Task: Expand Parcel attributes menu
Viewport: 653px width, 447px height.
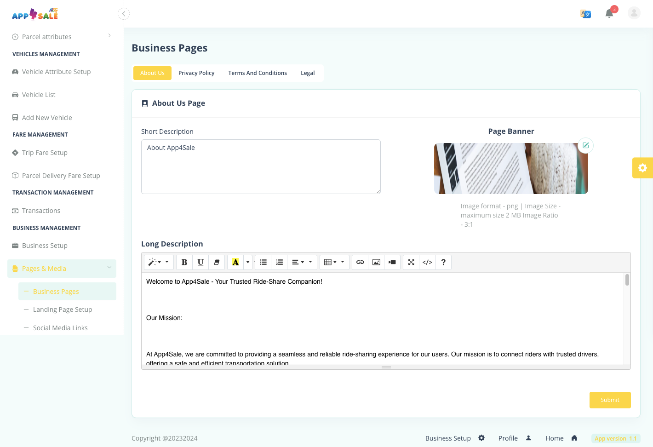Action: coord(62,37)
